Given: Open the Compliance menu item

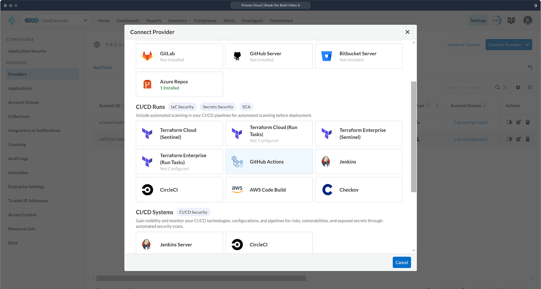Looking at the screenshot, I should coord(205,20).
